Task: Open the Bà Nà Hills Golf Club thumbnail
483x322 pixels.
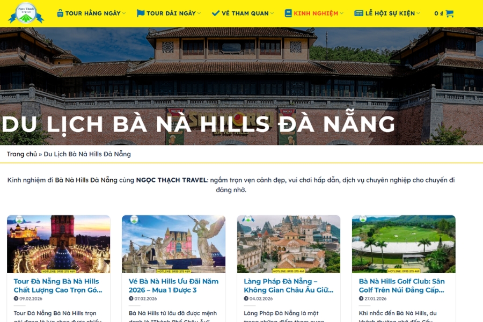Action: 404,244
